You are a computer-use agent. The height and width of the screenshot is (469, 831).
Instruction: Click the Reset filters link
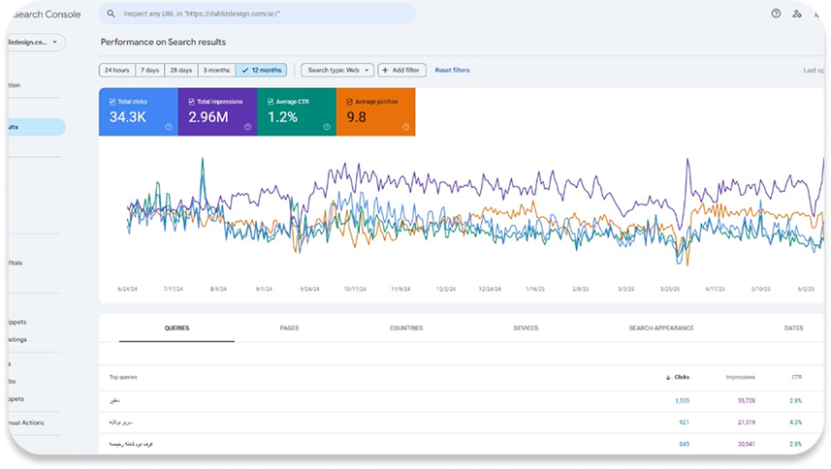(x=452, y=70)
